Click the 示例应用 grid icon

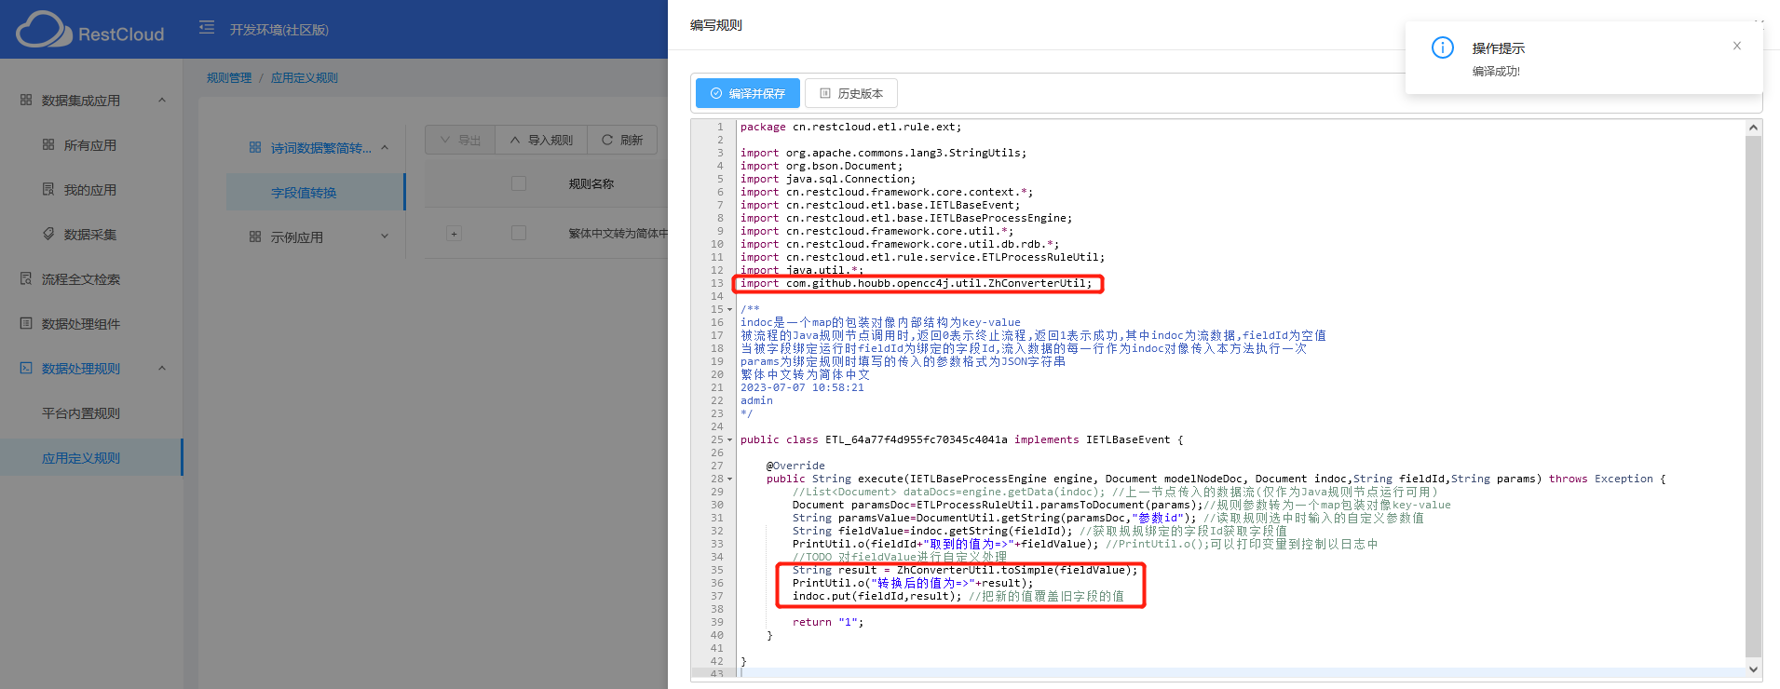(255, 236)
